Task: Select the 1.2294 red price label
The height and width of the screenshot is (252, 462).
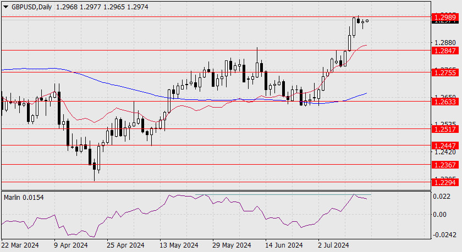Action: click(445, 182)
